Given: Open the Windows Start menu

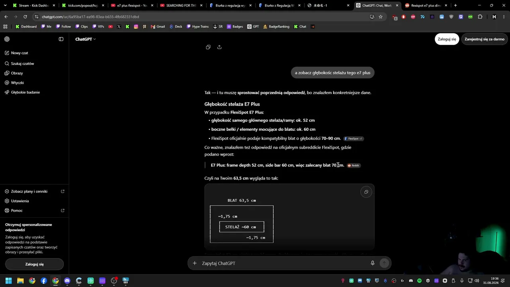Looking at the screenshot, I should click(x=8, y=281).
